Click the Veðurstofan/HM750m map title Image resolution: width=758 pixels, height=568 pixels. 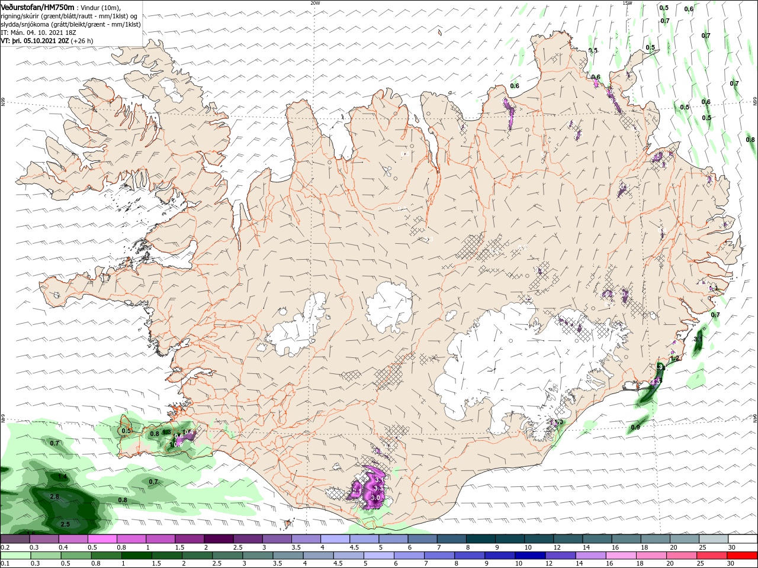[x=38, y=7]
